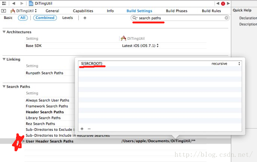Add a build setting with plus button
This screenshot has width=257, height=162.
[85, 18]
